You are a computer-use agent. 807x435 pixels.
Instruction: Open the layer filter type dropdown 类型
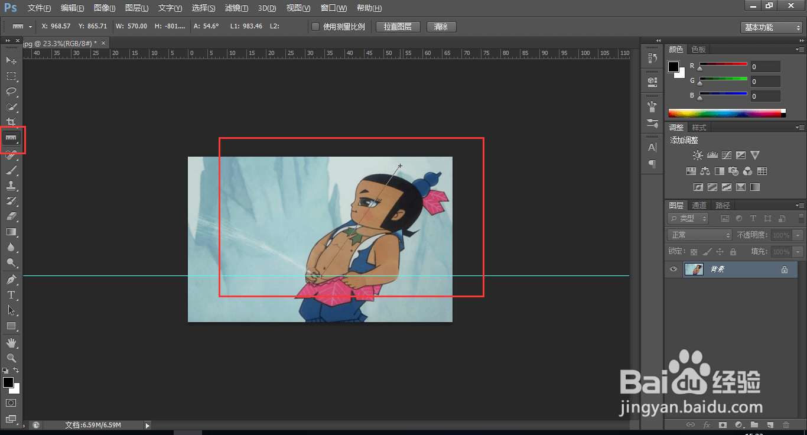click(x=688, y=219)
